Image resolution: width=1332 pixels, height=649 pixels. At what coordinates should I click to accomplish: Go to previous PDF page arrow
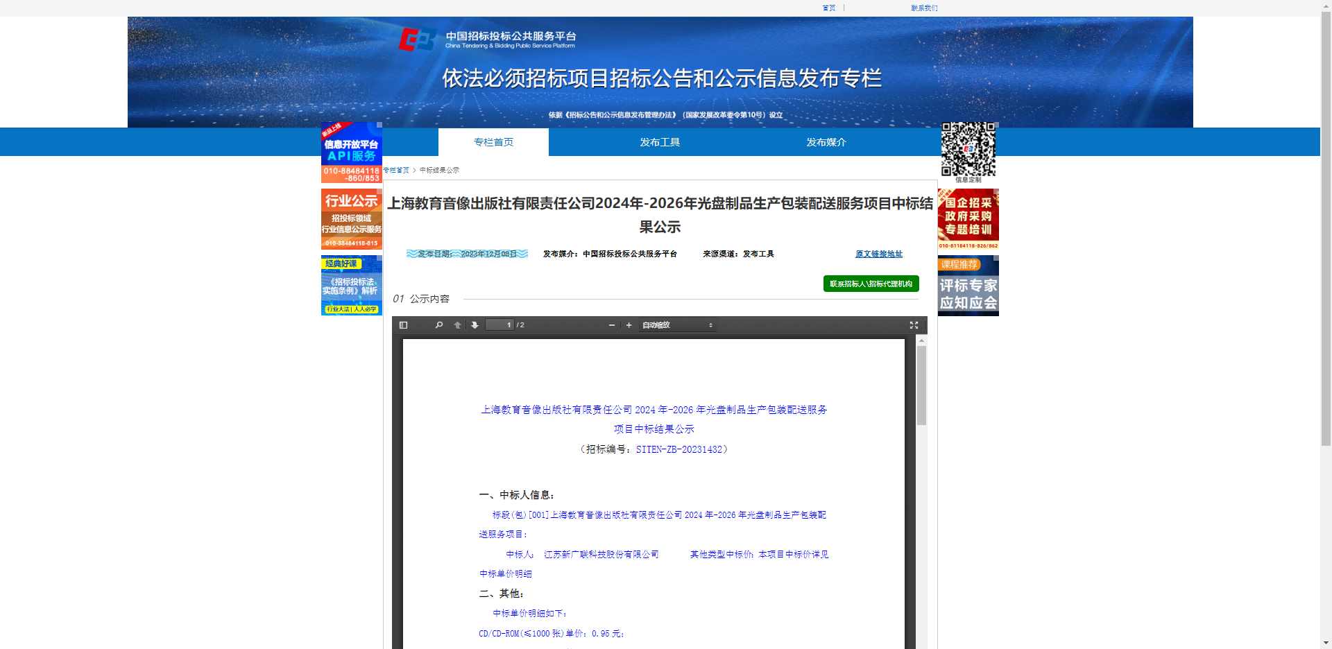point(457,325)
